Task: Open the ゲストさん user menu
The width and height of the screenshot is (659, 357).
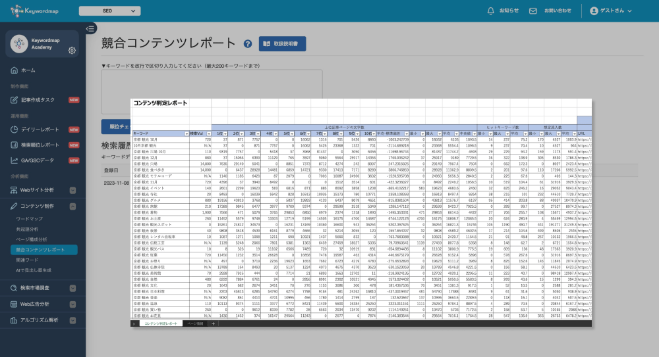Action: [611, 11]
